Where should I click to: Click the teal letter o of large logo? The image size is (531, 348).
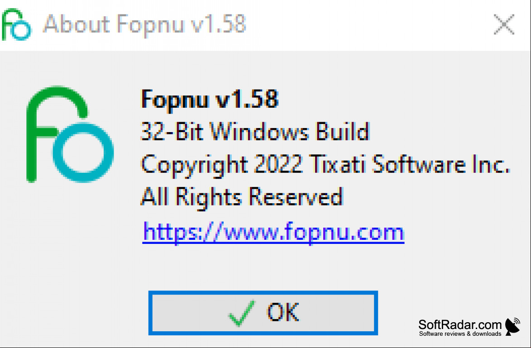pos(83,152)
